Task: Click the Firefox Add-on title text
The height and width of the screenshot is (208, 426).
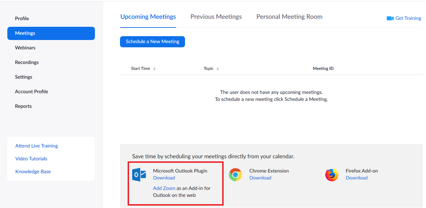Action: (362, 171)
